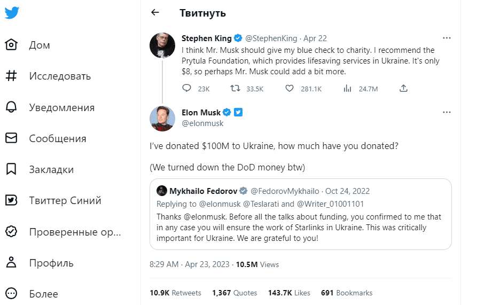The width and height of the screenshot is (477, 305).
Task: Open more options for Stephen King's tweet
Action: [x=447, y=38]
